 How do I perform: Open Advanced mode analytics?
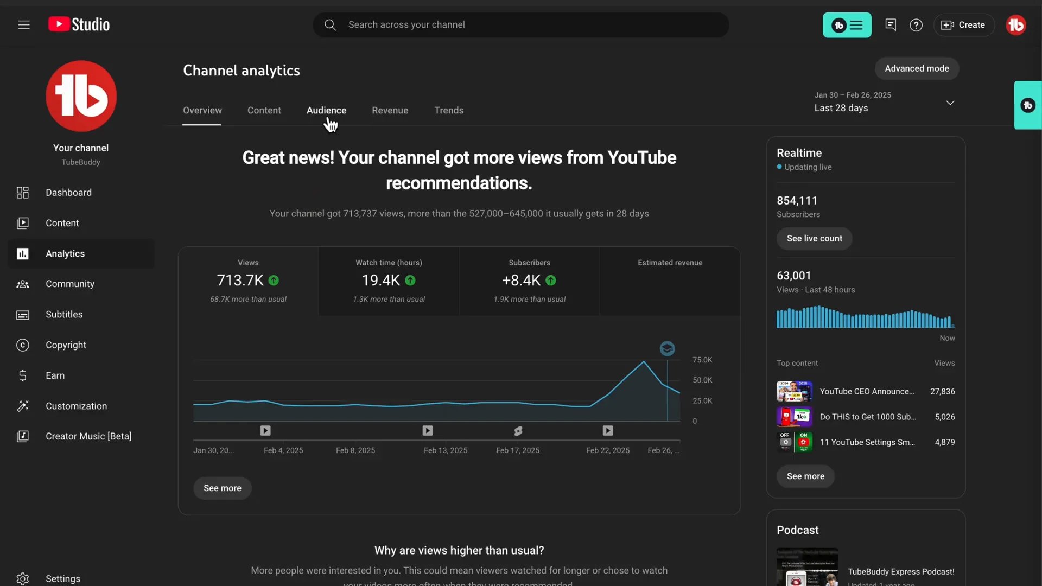pyautogui.click(x=917, y=68)
